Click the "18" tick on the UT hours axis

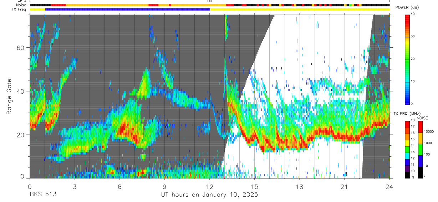pyautogui.click(x=299, y=187)
